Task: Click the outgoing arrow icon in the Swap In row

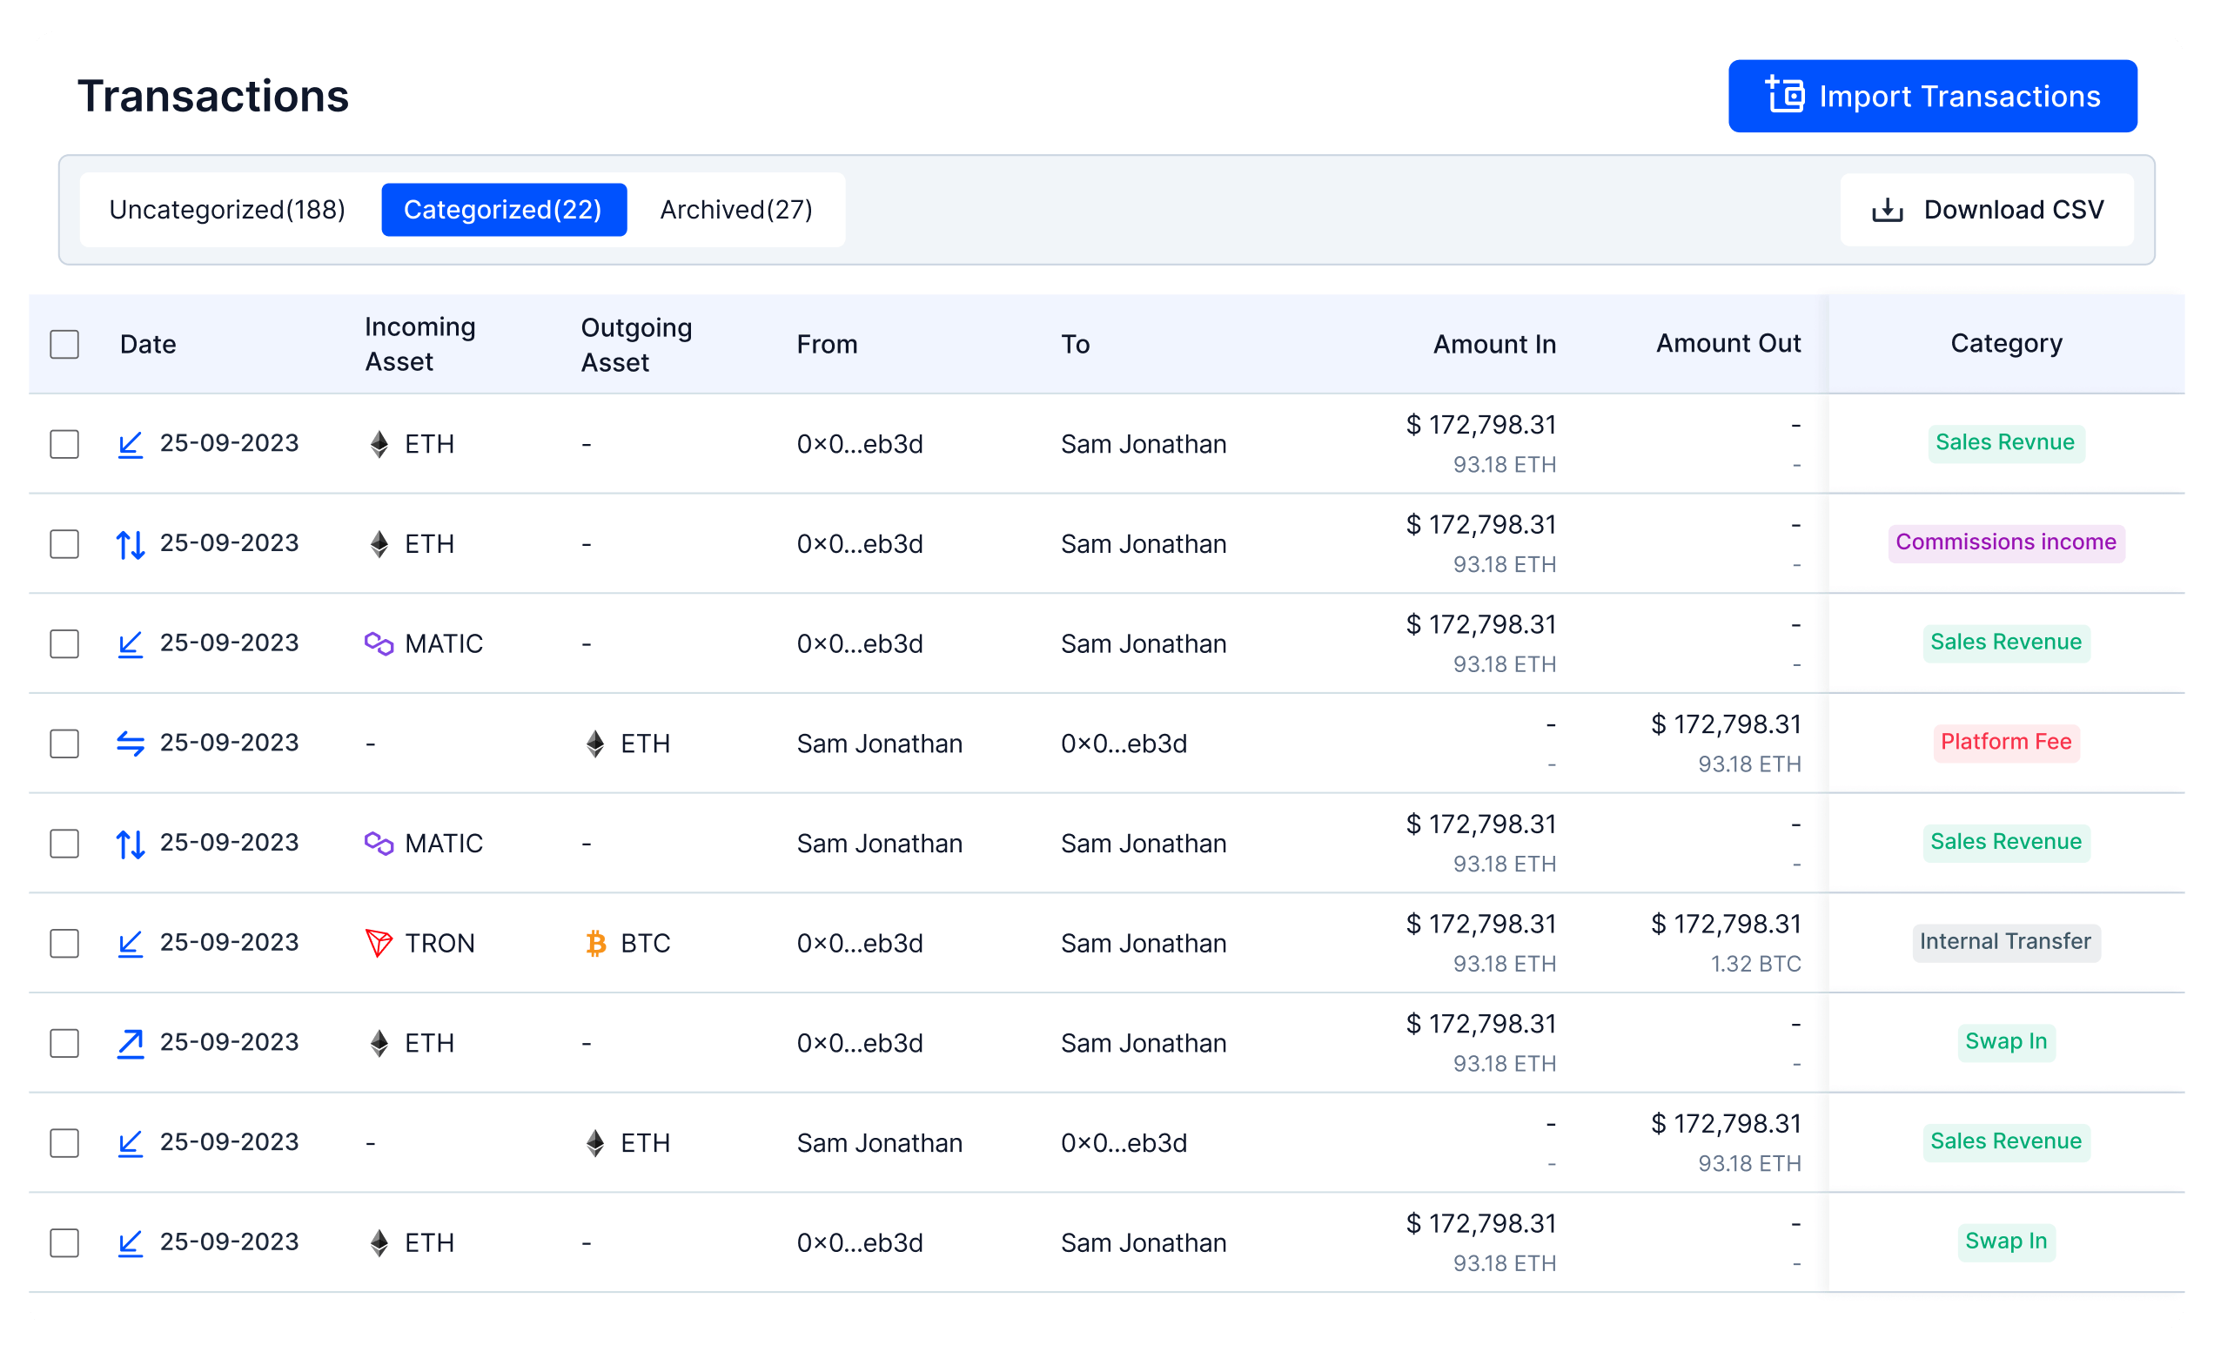Action: point(130,1044)
